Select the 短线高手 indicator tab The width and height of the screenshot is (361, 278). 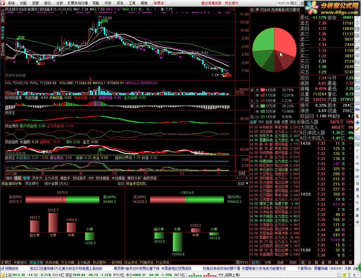(79, 178)
